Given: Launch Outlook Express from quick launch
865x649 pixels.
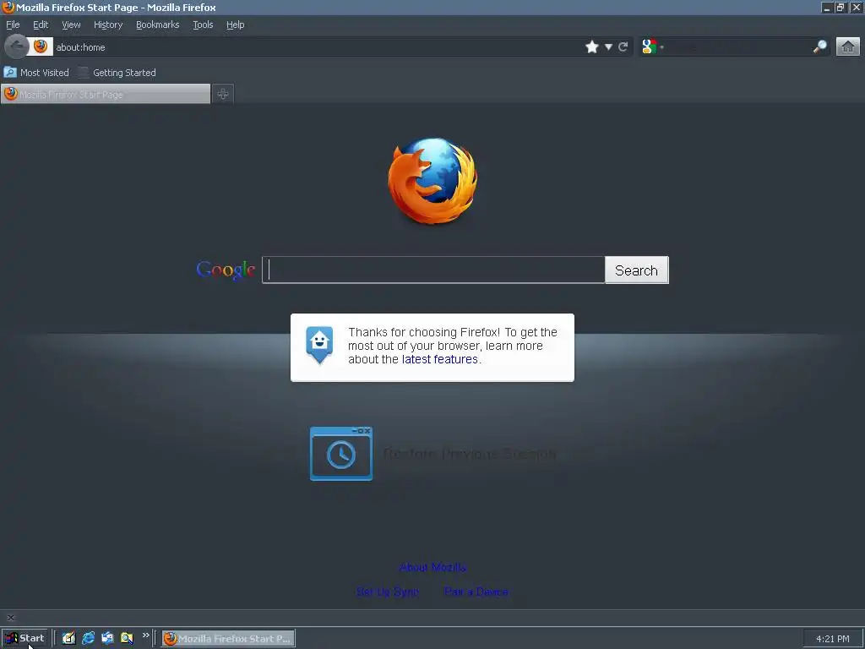Looking at the screenshot, I should click(107, 638).
